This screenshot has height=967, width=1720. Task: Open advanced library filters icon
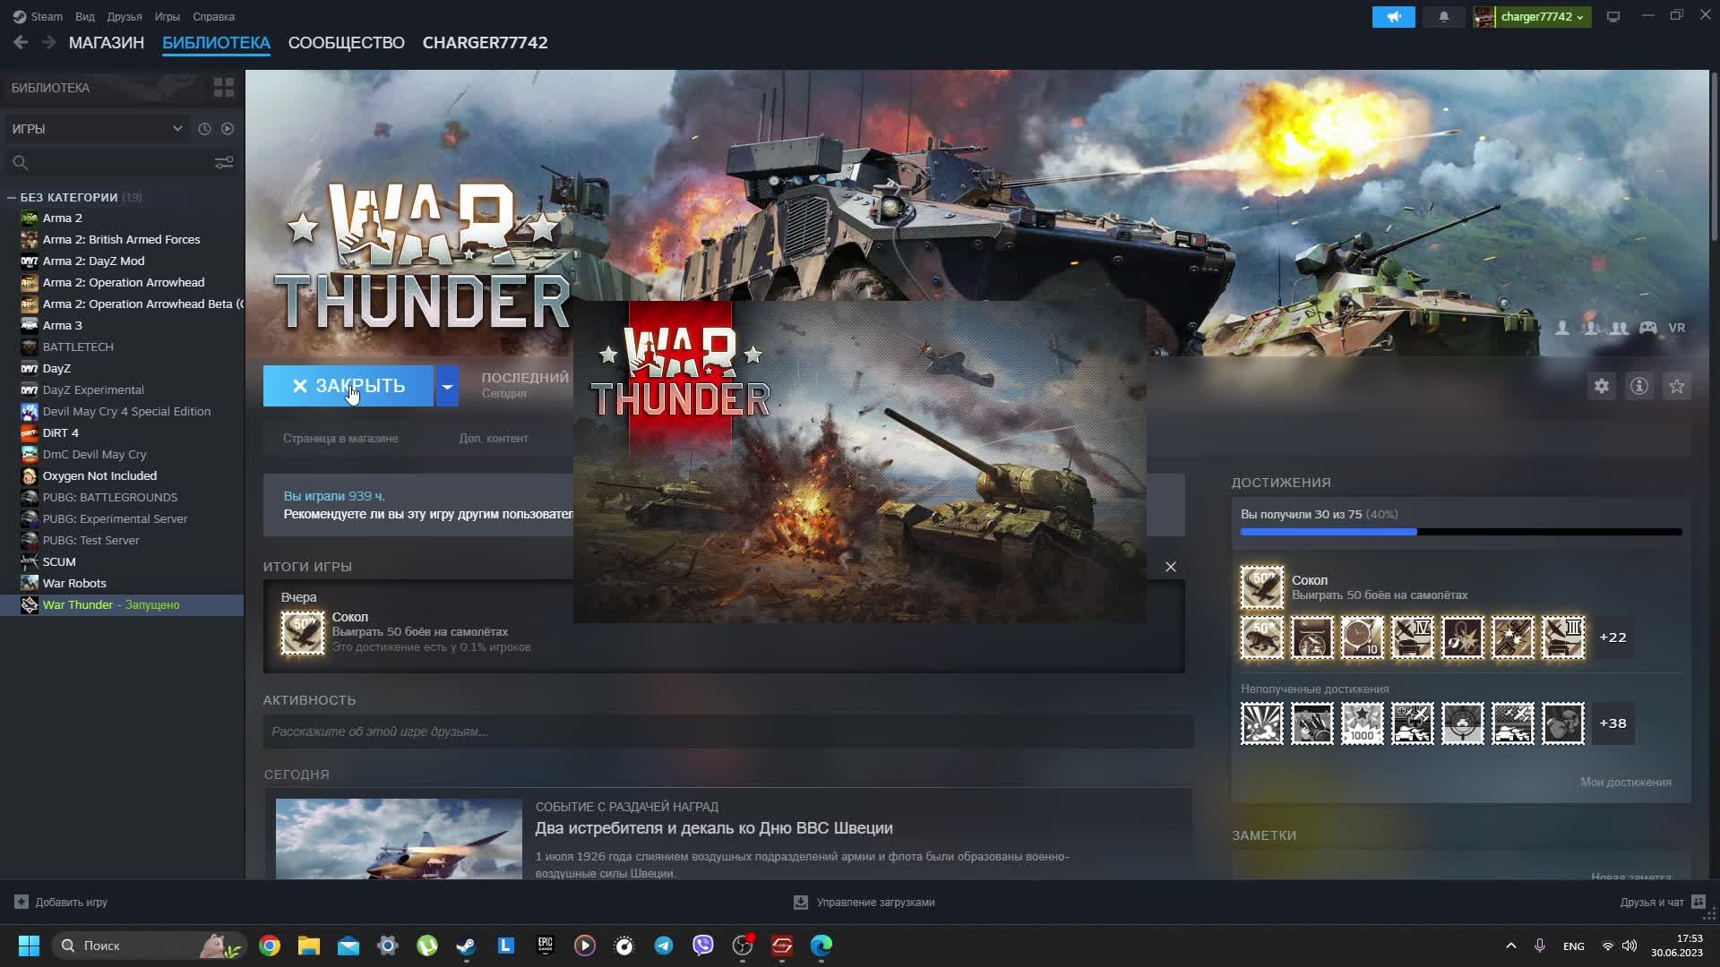click(223, 162)
